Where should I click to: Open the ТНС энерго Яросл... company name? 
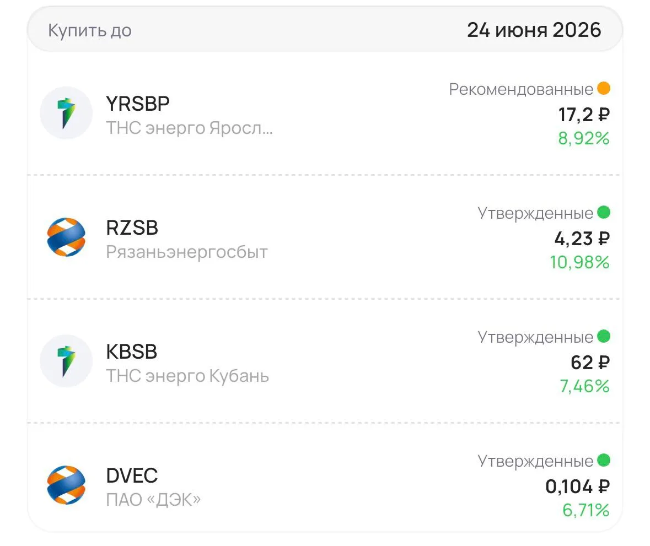point(190,128)
